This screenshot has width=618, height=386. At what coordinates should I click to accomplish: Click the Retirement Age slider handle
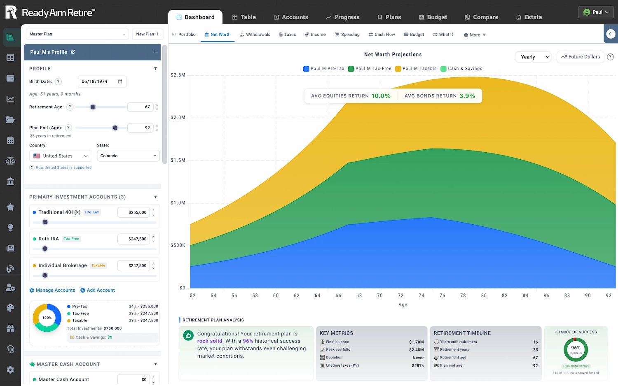93,107
